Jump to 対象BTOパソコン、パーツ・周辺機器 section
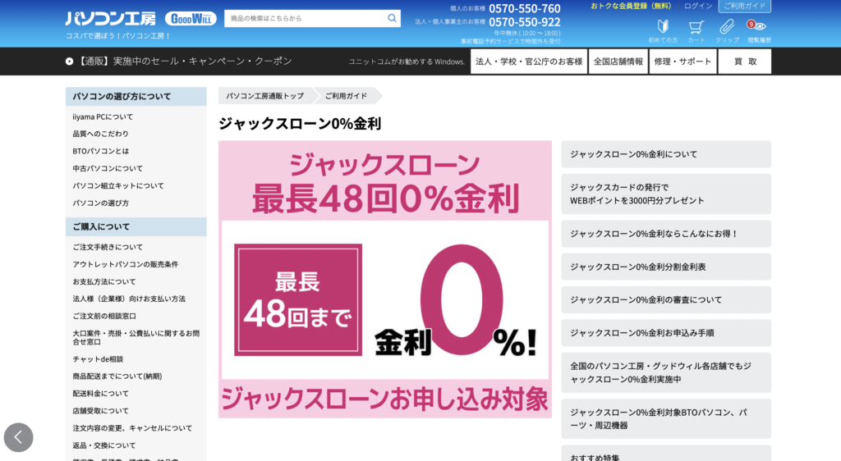The image size is (841, 461). tap(666, 418)
